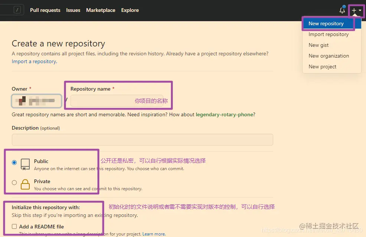
Task: Click the Public repository book icon
Action: click(x=25, y=165)
